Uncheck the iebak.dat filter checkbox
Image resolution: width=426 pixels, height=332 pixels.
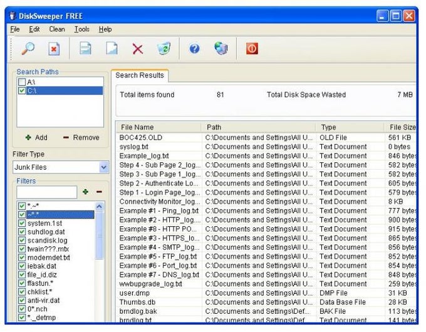[x=22, y=266]
